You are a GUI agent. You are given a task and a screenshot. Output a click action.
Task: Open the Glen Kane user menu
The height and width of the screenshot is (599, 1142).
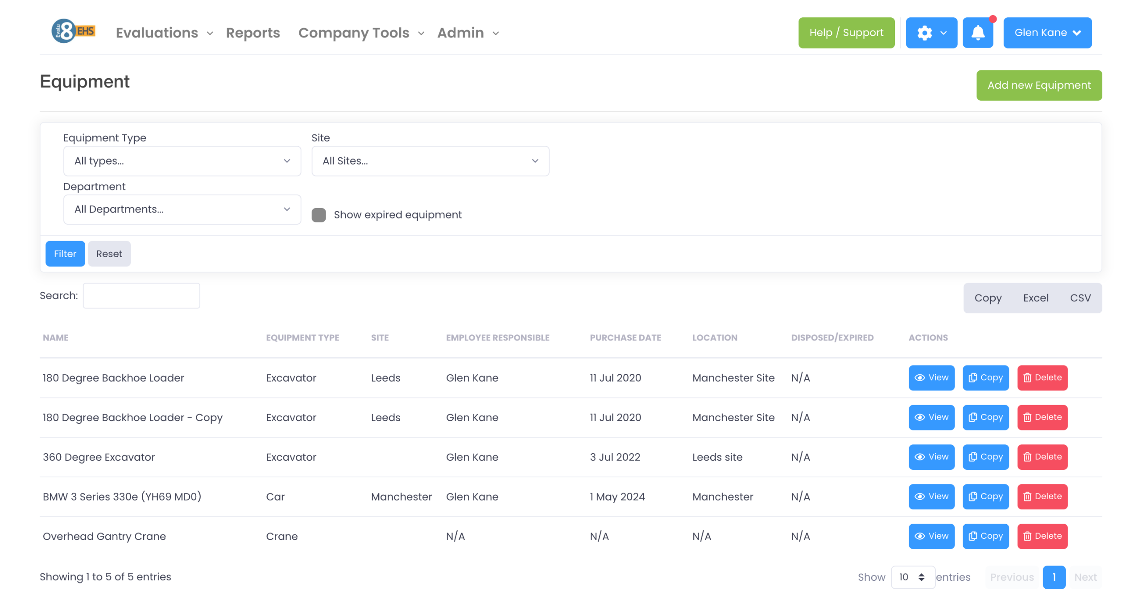[1047, 33]
